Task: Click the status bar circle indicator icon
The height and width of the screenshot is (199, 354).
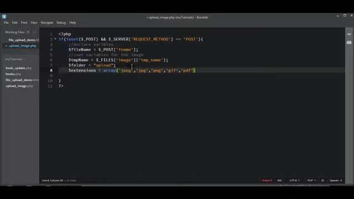Action: [322, 181]
